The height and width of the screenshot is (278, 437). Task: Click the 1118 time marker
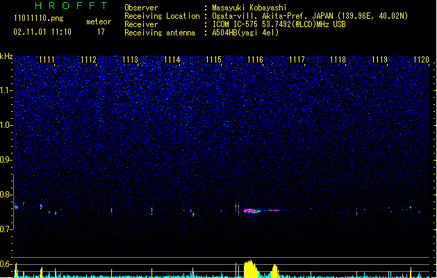point(338,60)
